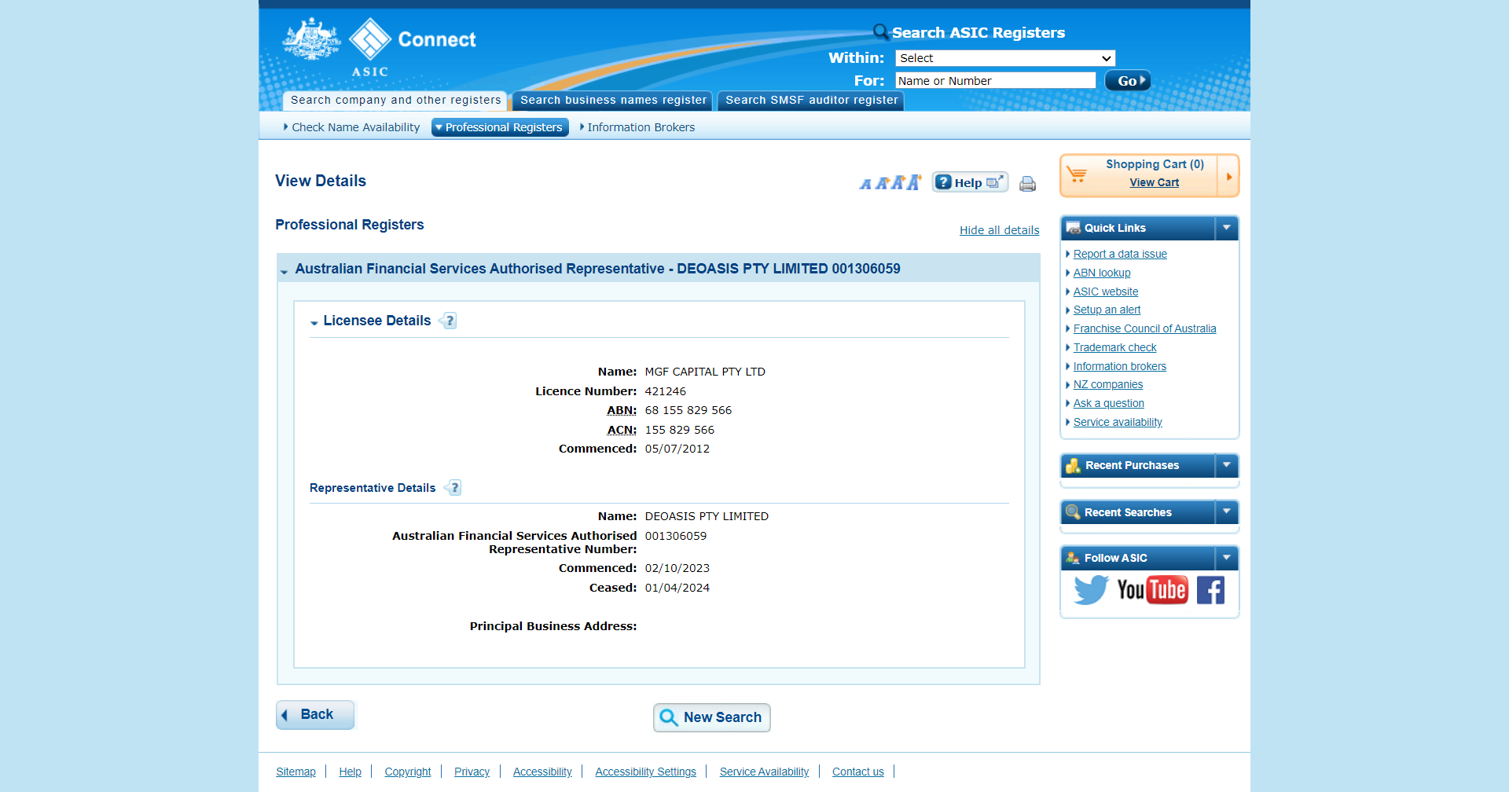The width and height of the screenshot is (1509, 792).
Task: Click the orange shopping cart icon
Action: (x=1077, y=174)
